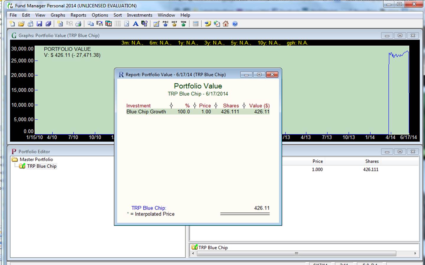Click the Shares header in Portfolio Editor
The height and width of the screenshot is (265, 425).
point(372,161)
